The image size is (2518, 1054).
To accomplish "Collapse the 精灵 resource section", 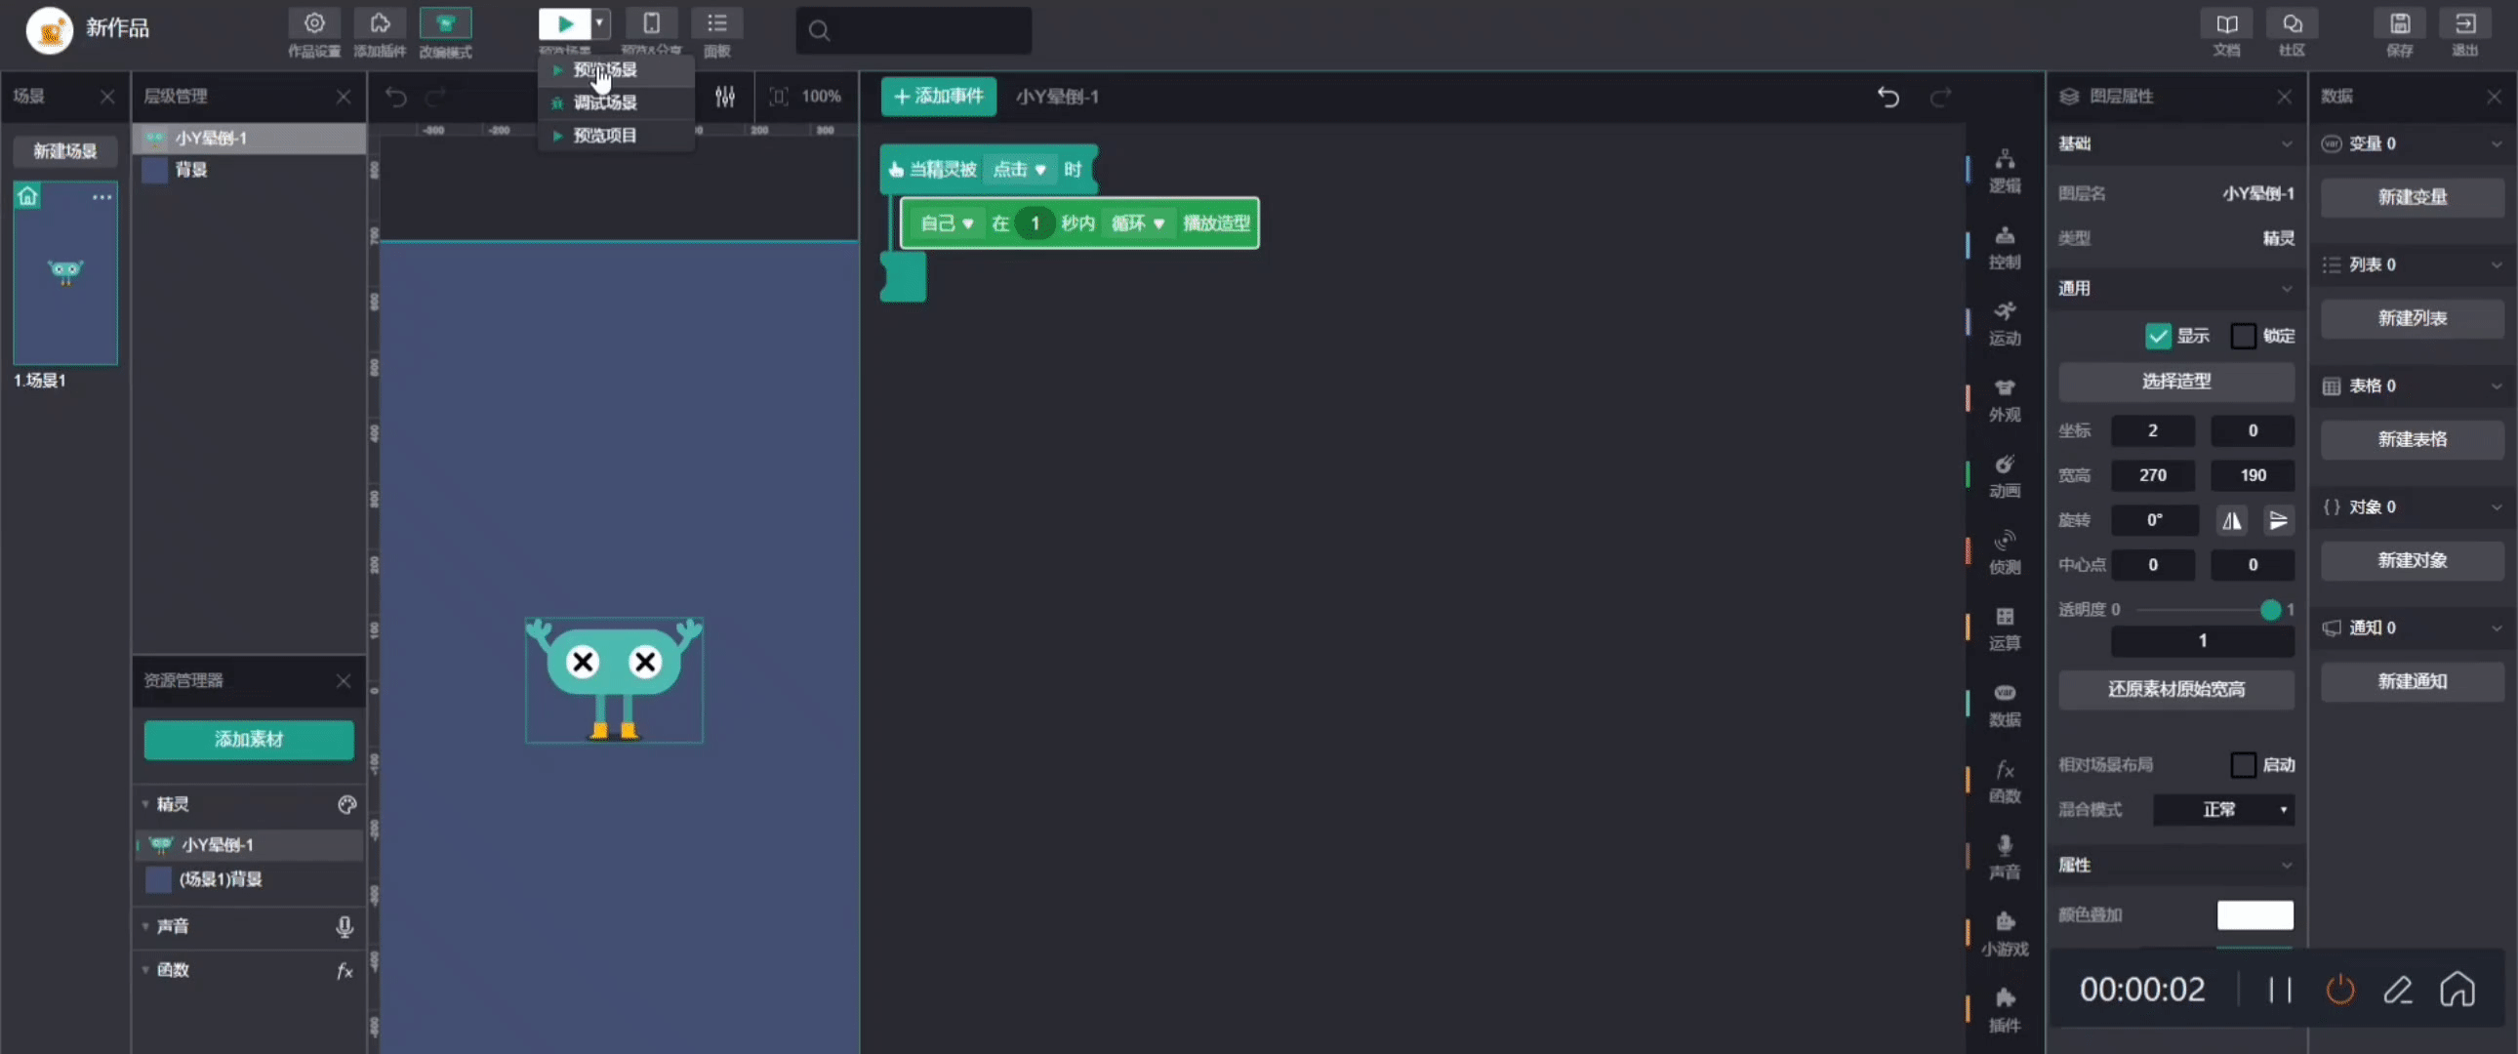I will point(145,805).
